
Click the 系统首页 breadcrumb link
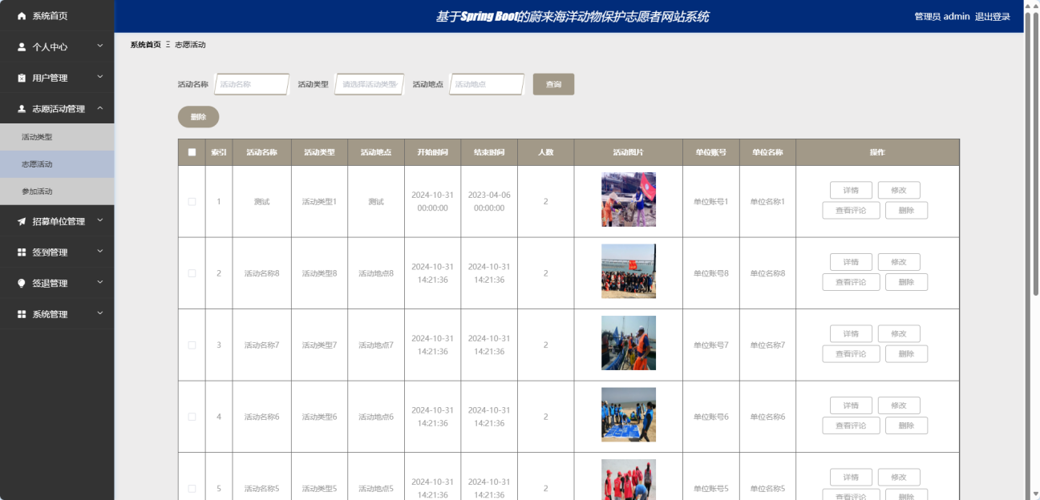pos(145,45)
